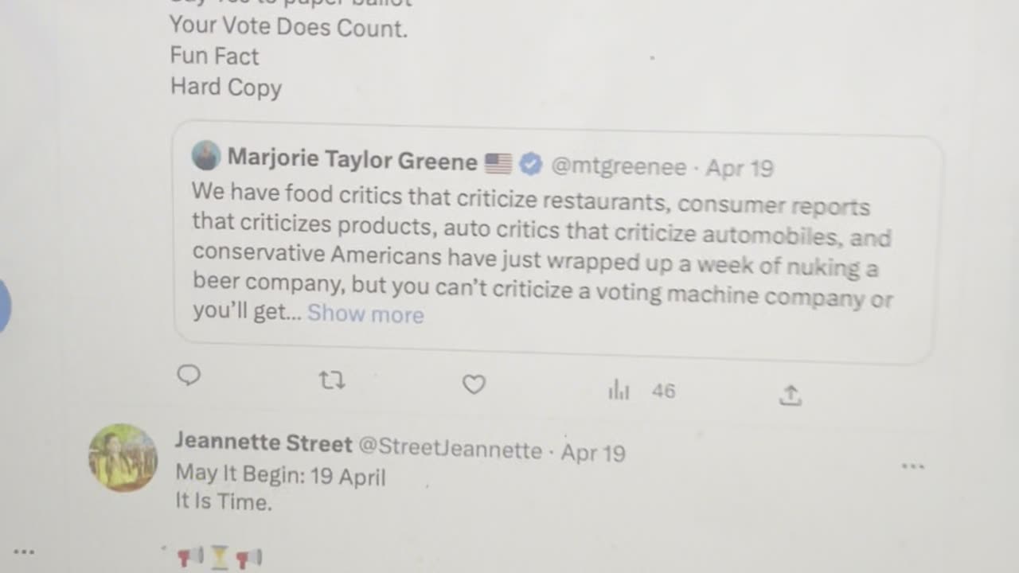The image size is (1019, 573).
Task: Click the reply speech bubble icon
Action: click(189, 375)
